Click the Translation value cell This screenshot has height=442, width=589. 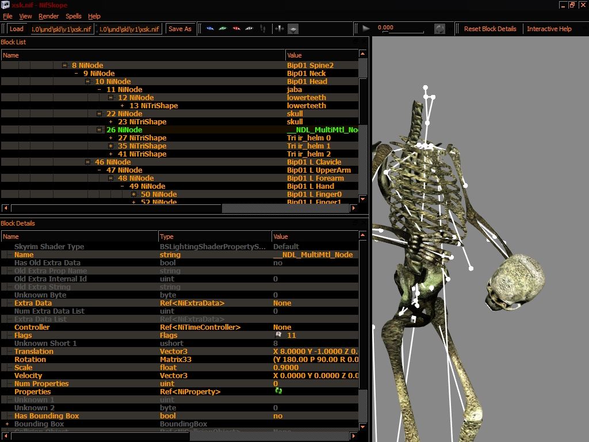tap(315, 352)
